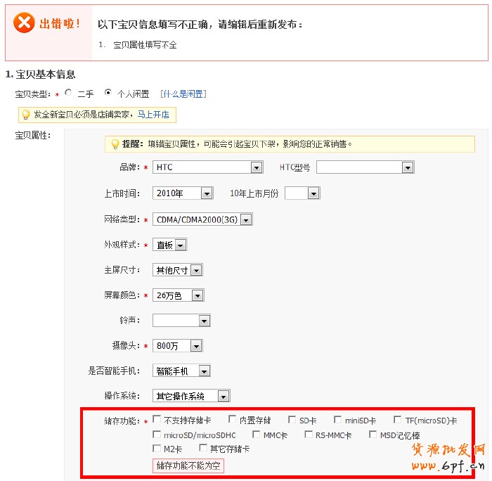Click the lightbulb icon beside 提醒
Image resolution: width=492 pixels, height=481 pixels.
pos(115,144)
